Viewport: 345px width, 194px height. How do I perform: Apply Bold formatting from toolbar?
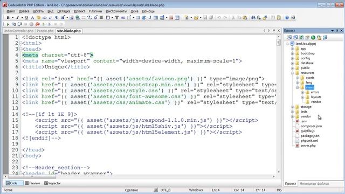(x=8, y=18)
